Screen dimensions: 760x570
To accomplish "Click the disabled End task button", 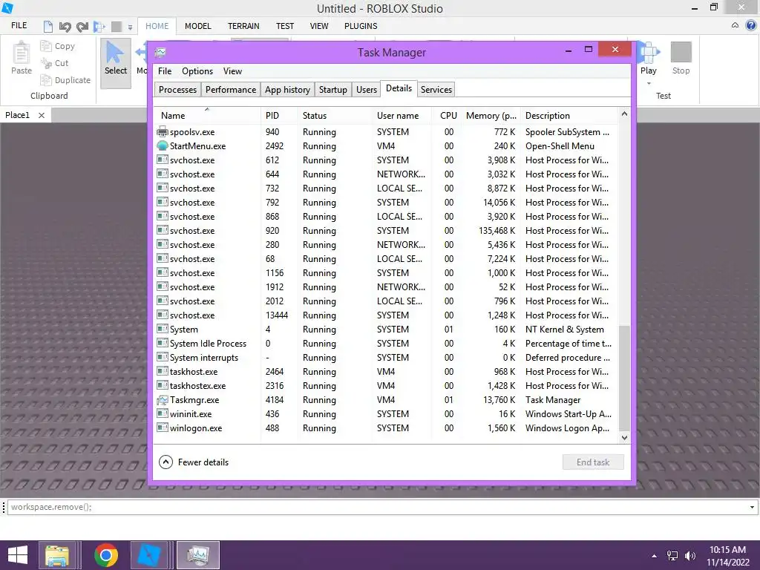I will point(593,462).
